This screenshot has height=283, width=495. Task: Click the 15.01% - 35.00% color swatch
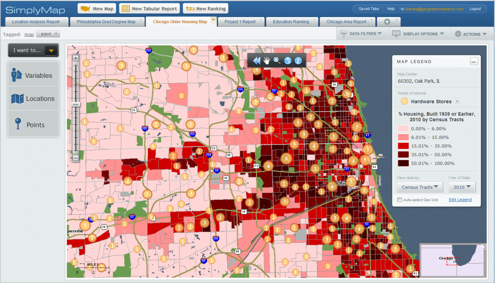tap(403, 146)
